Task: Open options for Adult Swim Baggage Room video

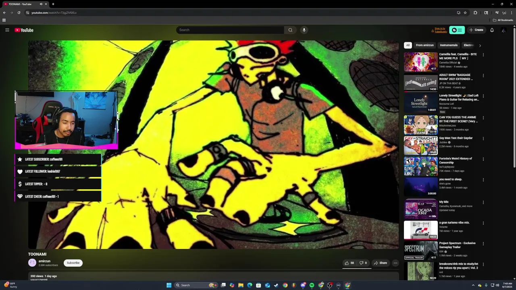Action: click(x=483, y=75)
